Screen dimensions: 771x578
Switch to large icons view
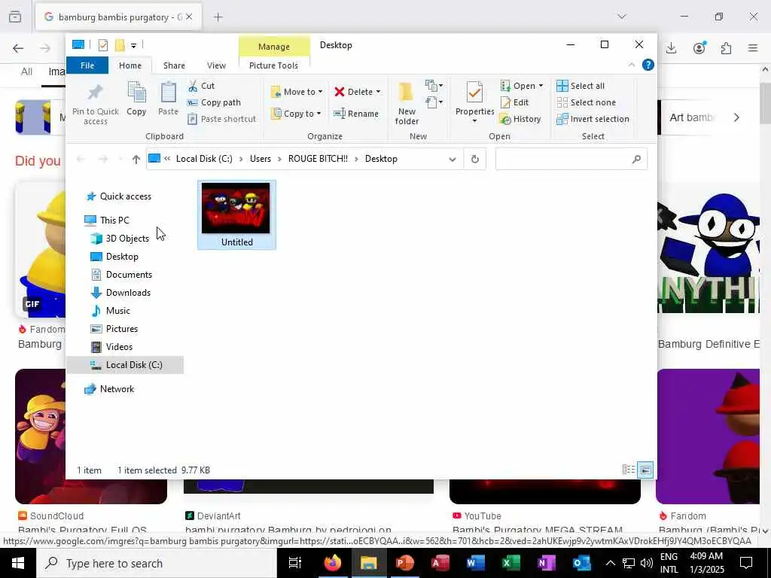tap(645, 470)
